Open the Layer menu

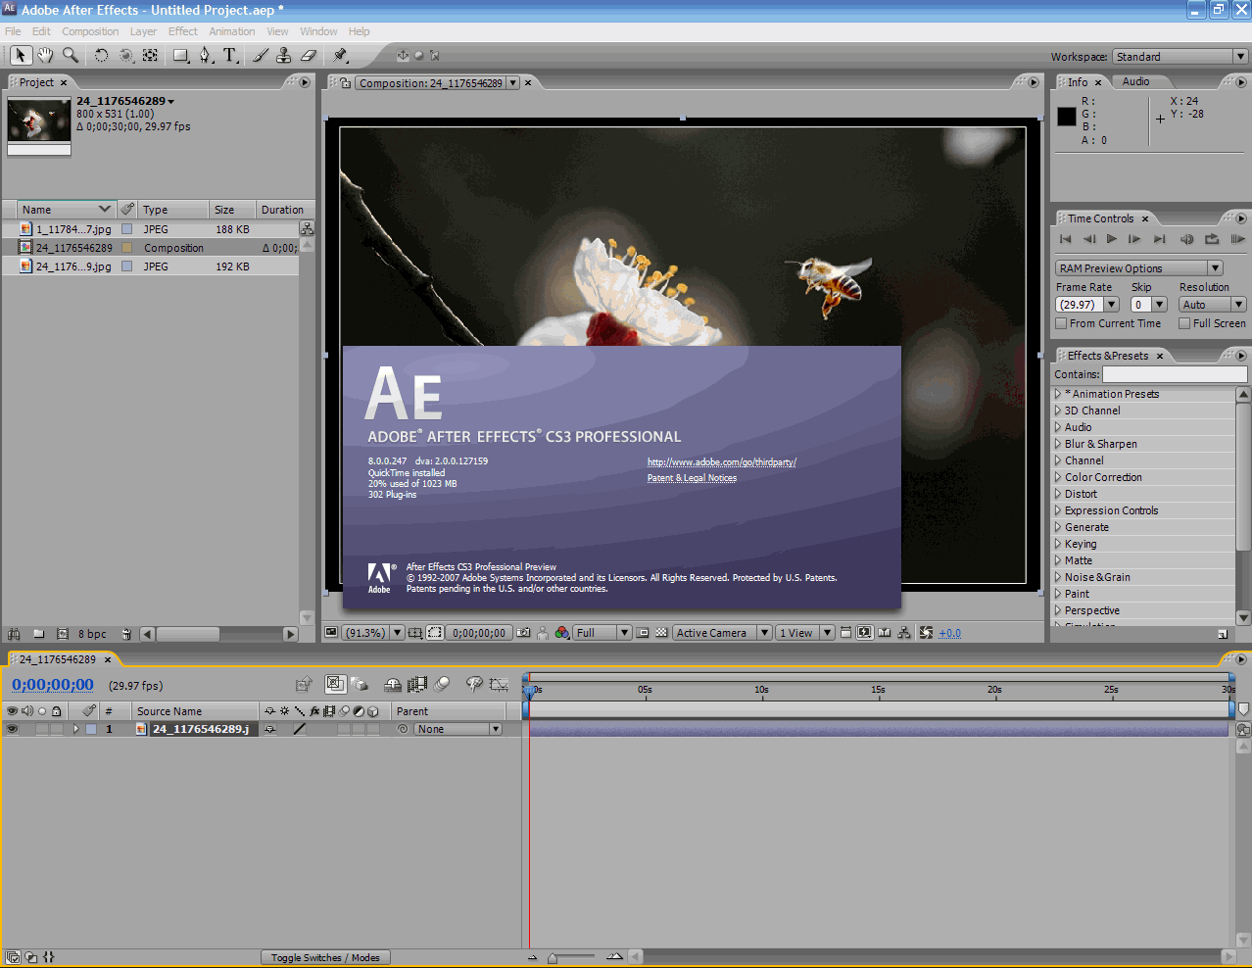(x=143, y=31)
